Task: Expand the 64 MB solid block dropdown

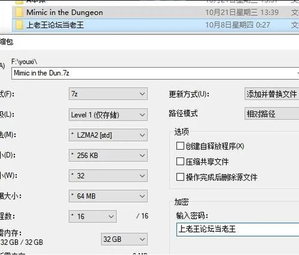Action: (x=108, y=196)
